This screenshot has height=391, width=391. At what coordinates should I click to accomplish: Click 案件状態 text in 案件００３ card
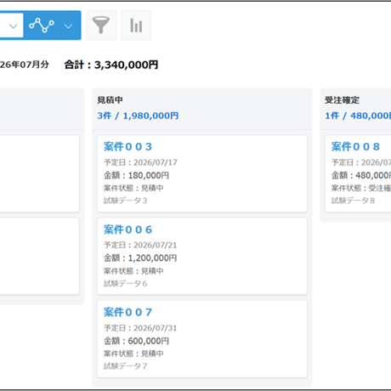pyautogui.click(x=133, y=188)
